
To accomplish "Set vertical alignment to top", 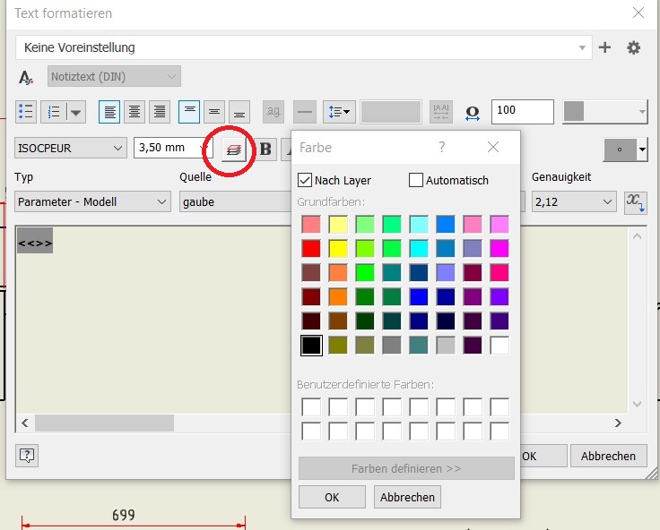I will pyautogui.click(x=189, y=112).
